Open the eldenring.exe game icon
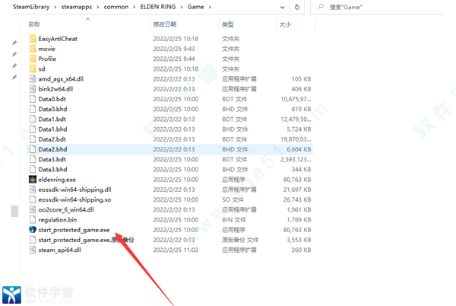 tap(32, 180)
